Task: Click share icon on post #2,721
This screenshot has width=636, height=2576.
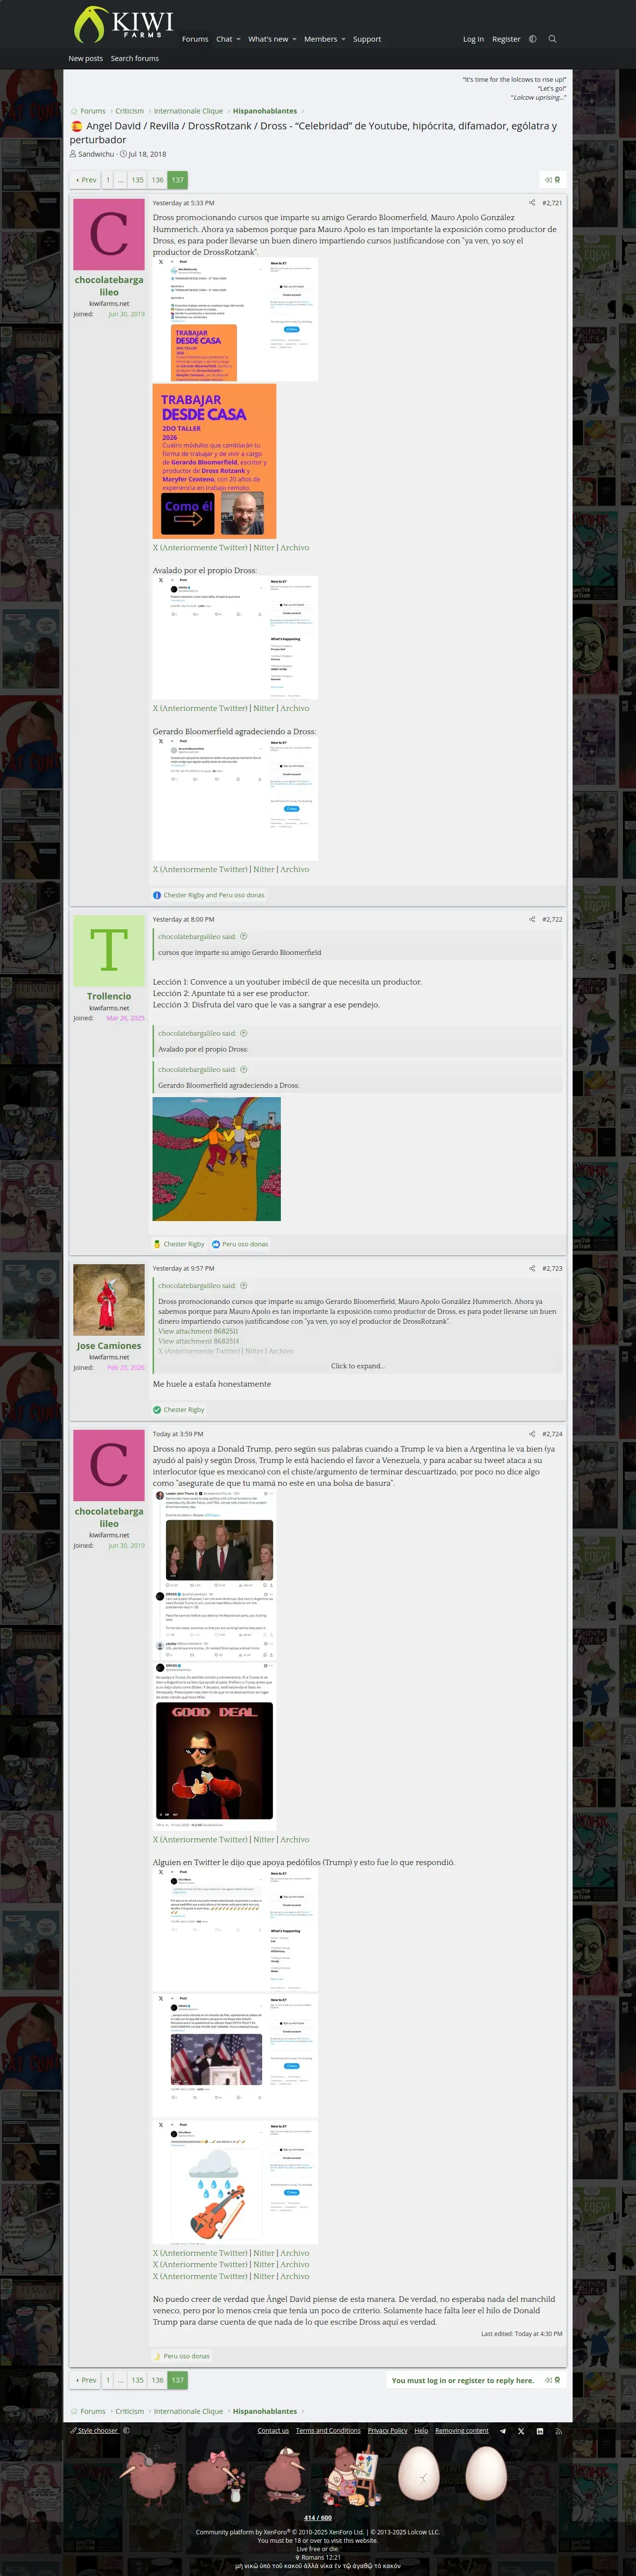Action: [532, 203]
